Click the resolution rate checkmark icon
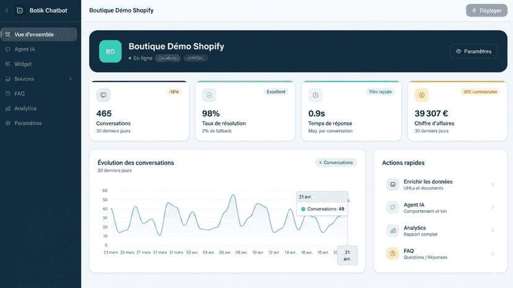 [x=209, y=95]
